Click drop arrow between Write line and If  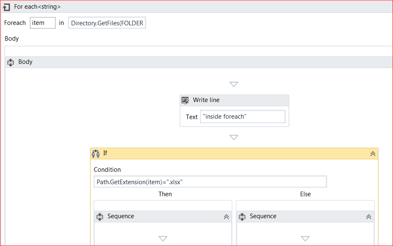pyautogui.click(x=234, y=137)
